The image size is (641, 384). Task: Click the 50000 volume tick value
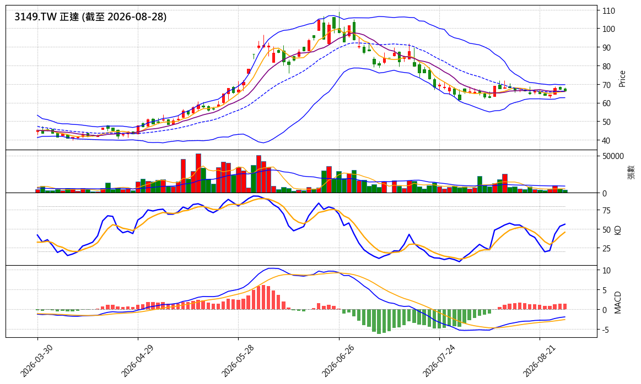click(x=613, y=156)
